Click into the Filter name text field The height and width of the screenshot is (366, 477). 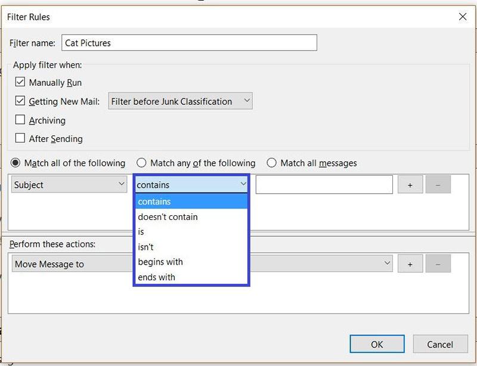click(x=189, y=43)
